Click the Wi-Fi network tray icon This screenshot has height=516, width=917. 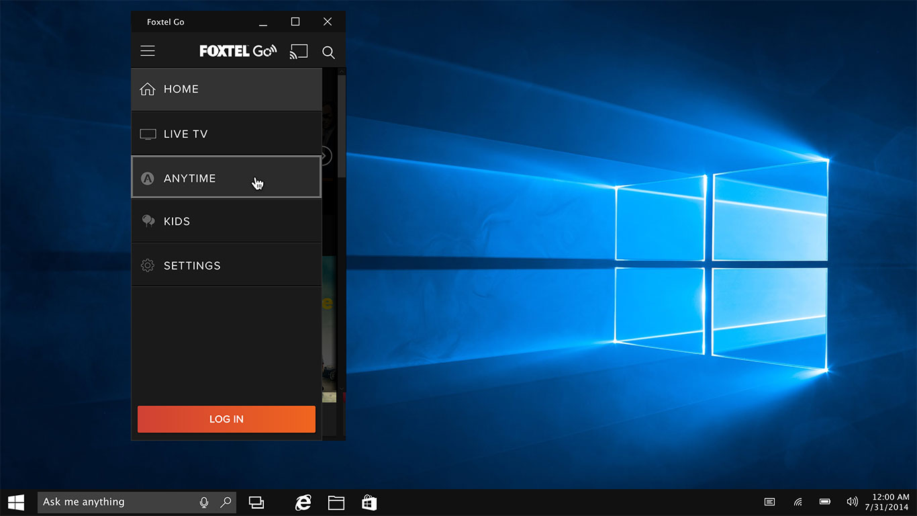pyautogui.click(x=798, y=502)
